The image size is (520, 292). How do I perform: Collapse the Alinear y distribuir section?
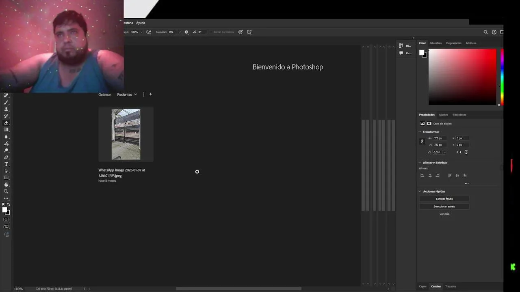[x=420, y=163]
